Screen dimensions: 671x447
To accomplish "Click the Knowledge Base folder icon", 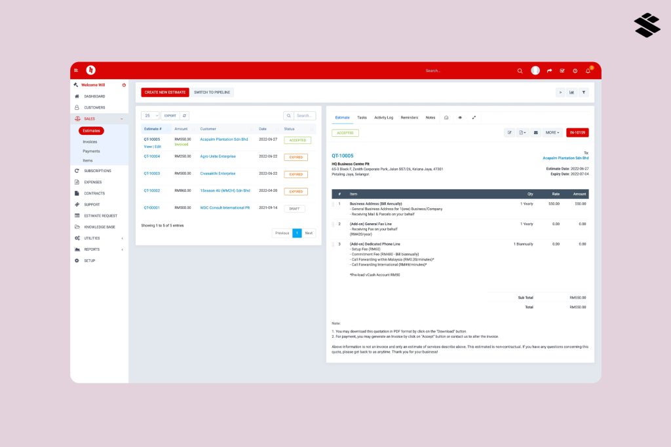I will 77,227.
